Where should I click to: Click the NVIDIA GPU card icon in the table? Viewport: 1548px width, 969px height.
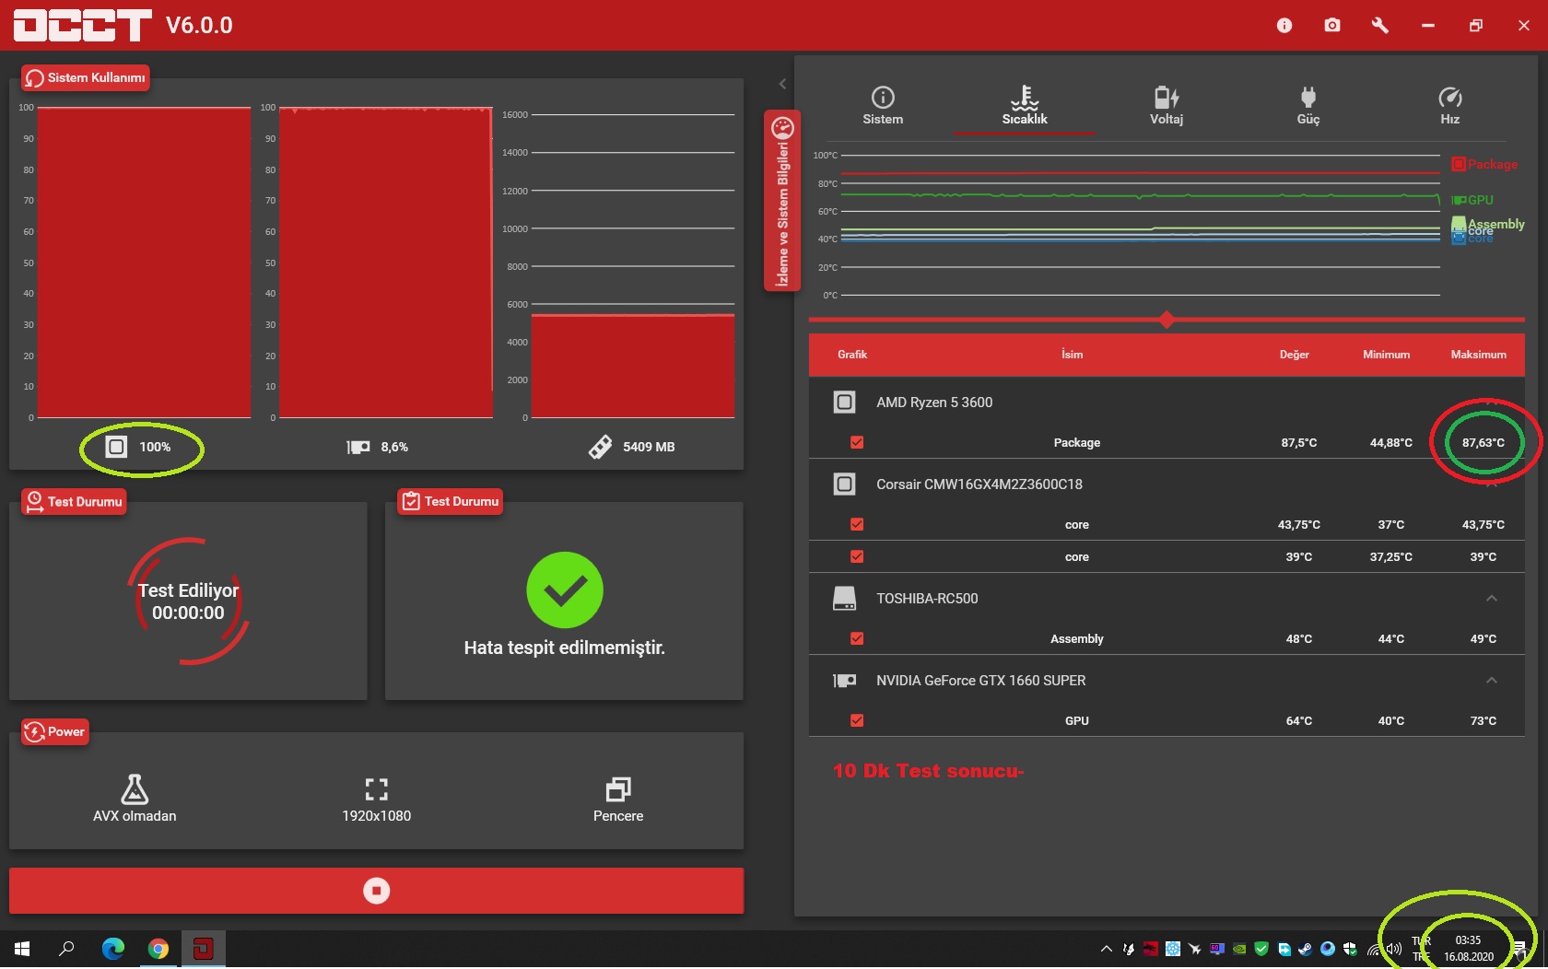tap(844, 681)
